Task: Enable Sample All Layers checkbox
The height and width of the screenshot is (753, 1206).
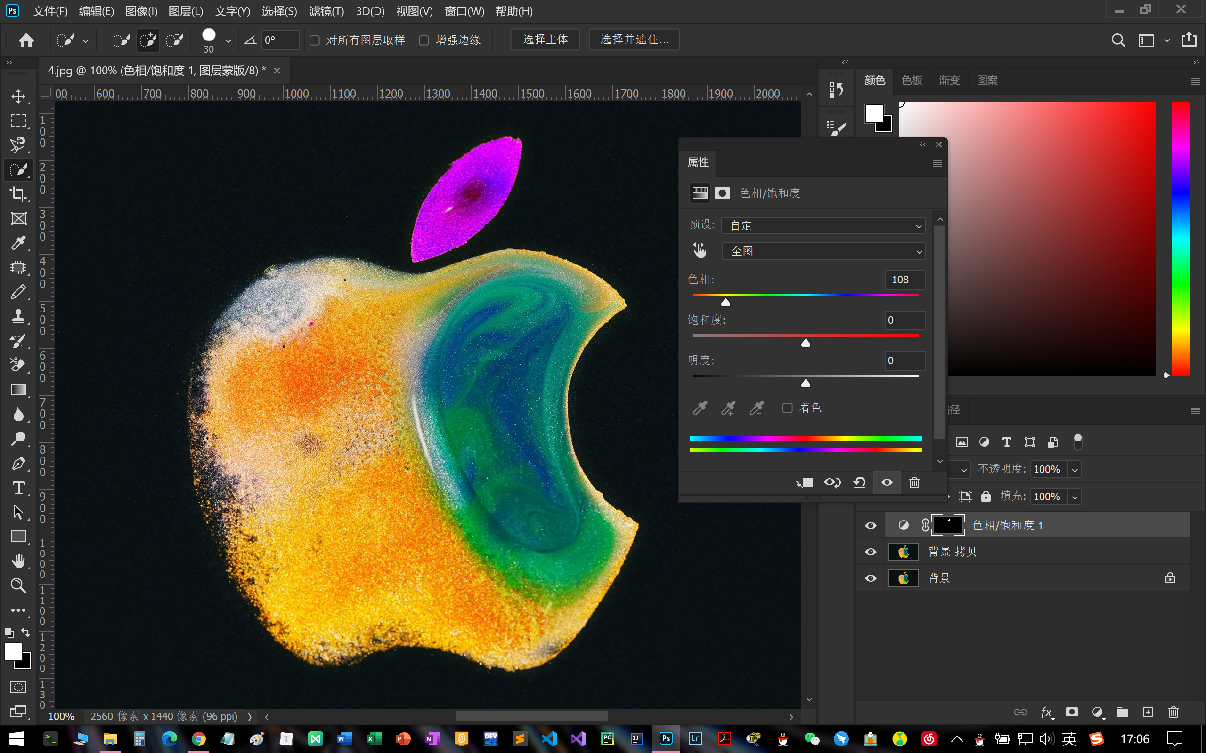Action: [x=315, y=40]
